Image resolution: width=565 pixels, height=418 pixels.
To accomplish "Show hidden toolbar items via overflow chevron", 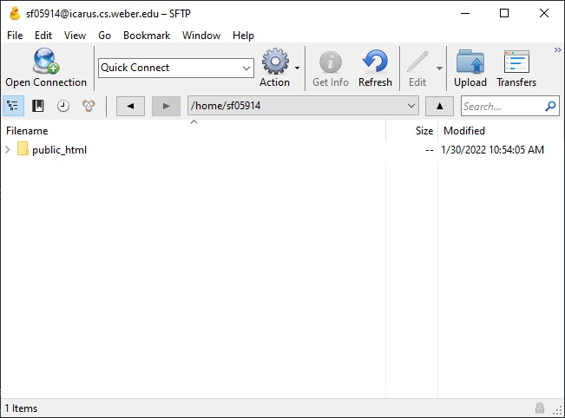I will click(557, 49).
